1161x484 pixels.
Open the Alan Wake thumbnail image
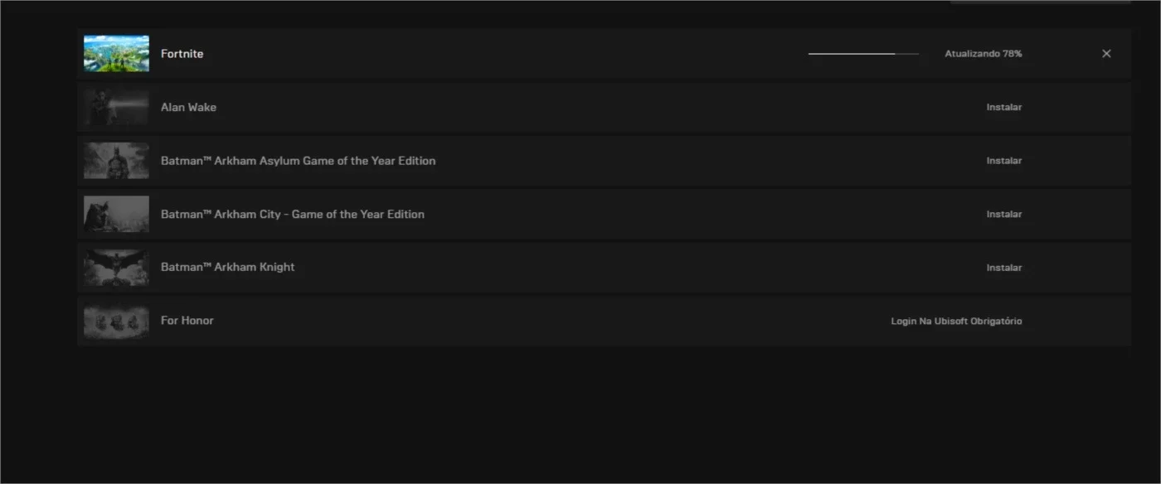(117, 107)
